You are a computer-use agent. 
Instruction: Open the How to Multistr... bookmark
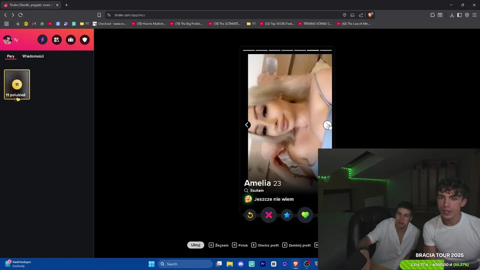[x=148, y=24]
